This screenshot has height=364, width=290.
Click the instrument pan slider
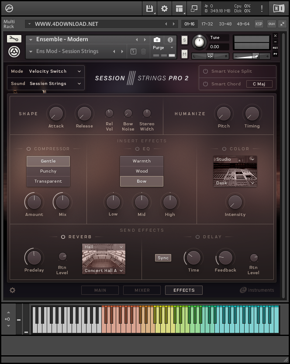point(210,56)
